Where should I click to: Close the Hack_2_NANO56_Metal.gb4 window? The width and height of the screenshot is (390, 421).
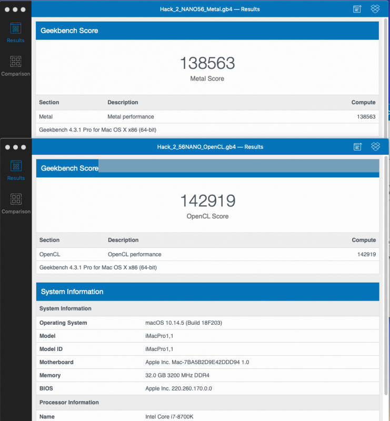[7, 9]
